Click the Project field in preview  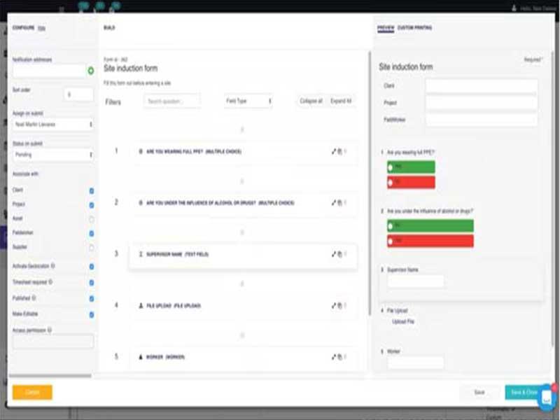click(482, 103)
